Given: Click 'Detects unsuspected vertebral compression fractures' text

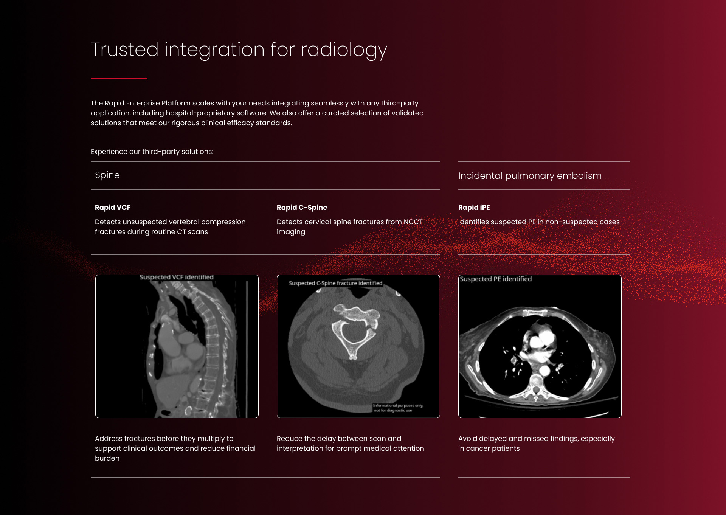Looking at the screenshot, I should pyautogui.click(x=170, y=227).
